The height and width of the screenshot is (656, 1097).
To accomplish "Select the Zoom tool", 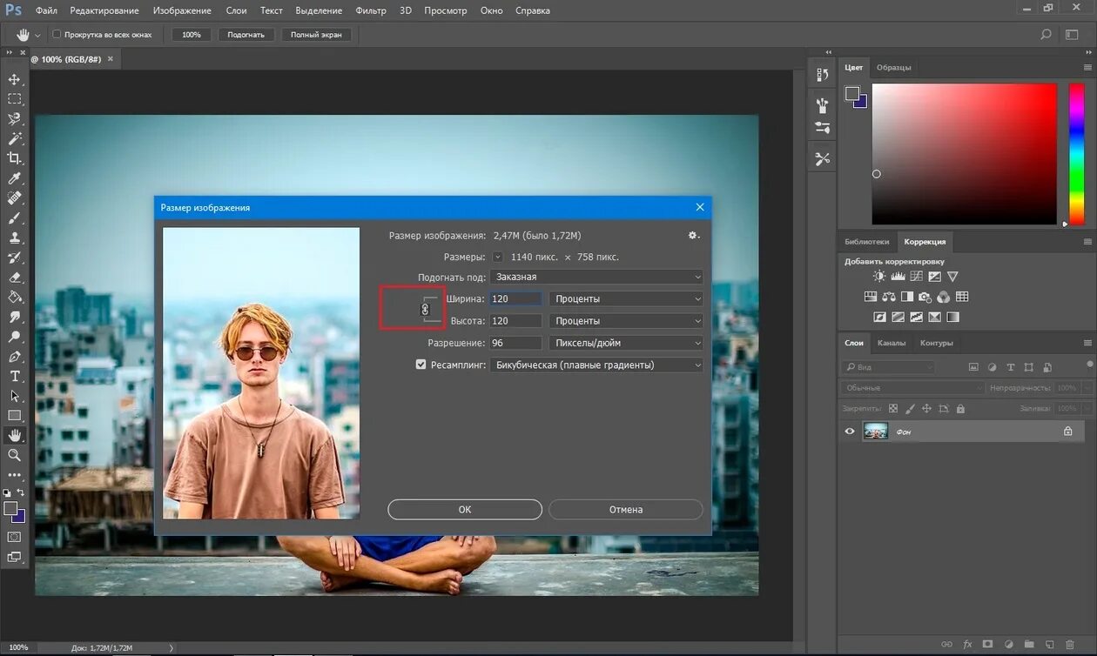I will pyautogui.click(x=14, y=455).
